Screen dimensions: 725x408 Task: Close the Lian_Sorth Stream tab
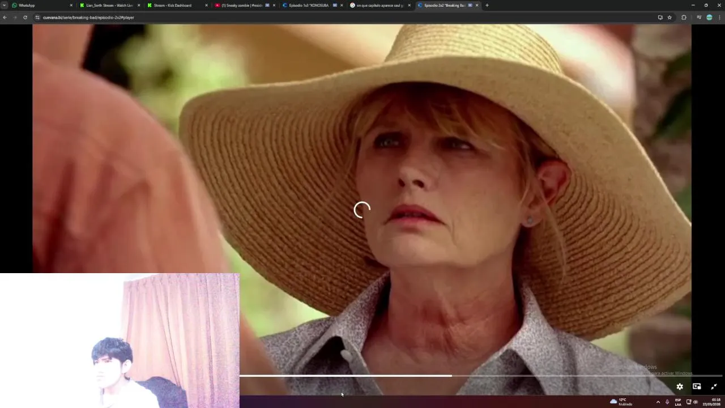(139, 5)
